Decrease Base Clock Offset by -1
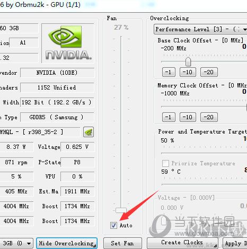Viewport: 247px width, 249px height. point(169,72)
